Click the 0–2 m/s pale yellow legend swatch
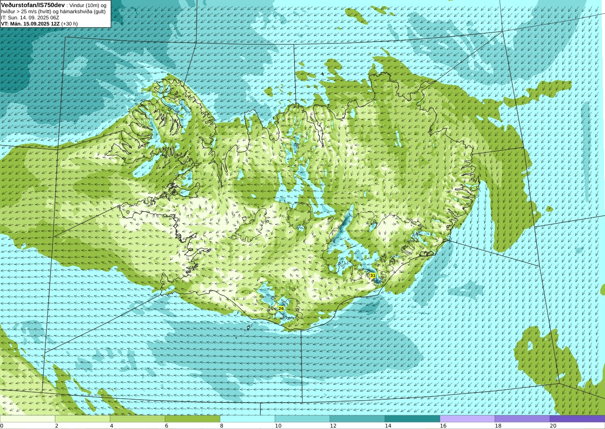This screenshot has width=605, height=429. tap(27, 419)
